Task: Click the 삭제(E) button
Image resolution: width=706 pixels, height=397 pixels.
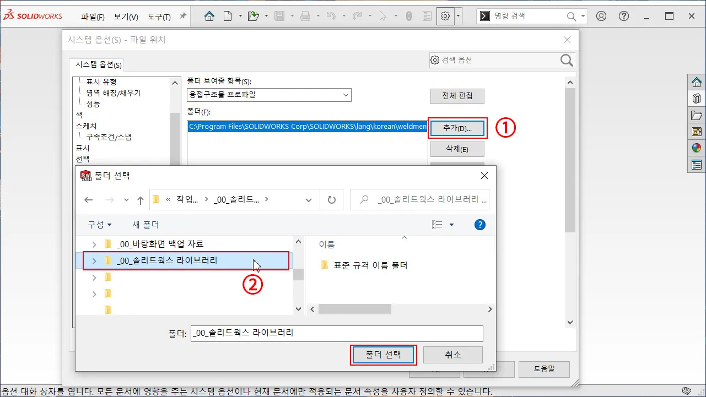Action: coord(457,149)
